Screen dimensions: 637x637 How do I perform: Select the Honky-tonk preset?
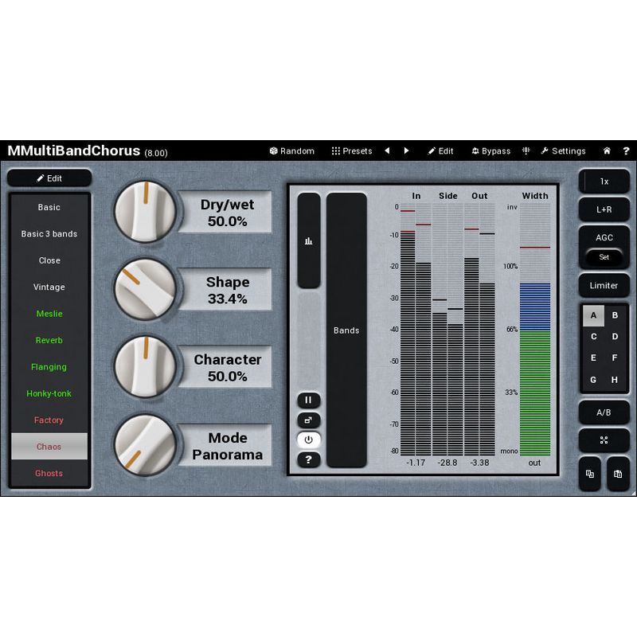click(x=49, y=393)
